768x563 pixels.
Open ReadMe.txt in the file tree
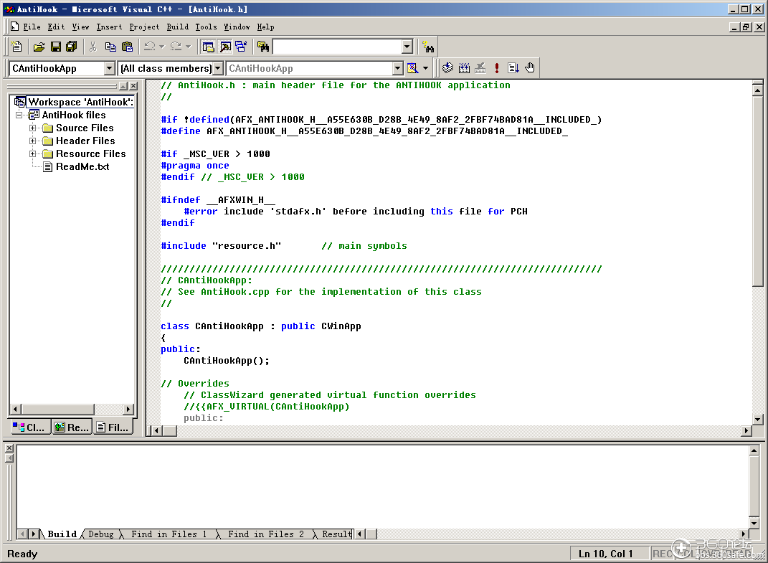pos(82,166)
